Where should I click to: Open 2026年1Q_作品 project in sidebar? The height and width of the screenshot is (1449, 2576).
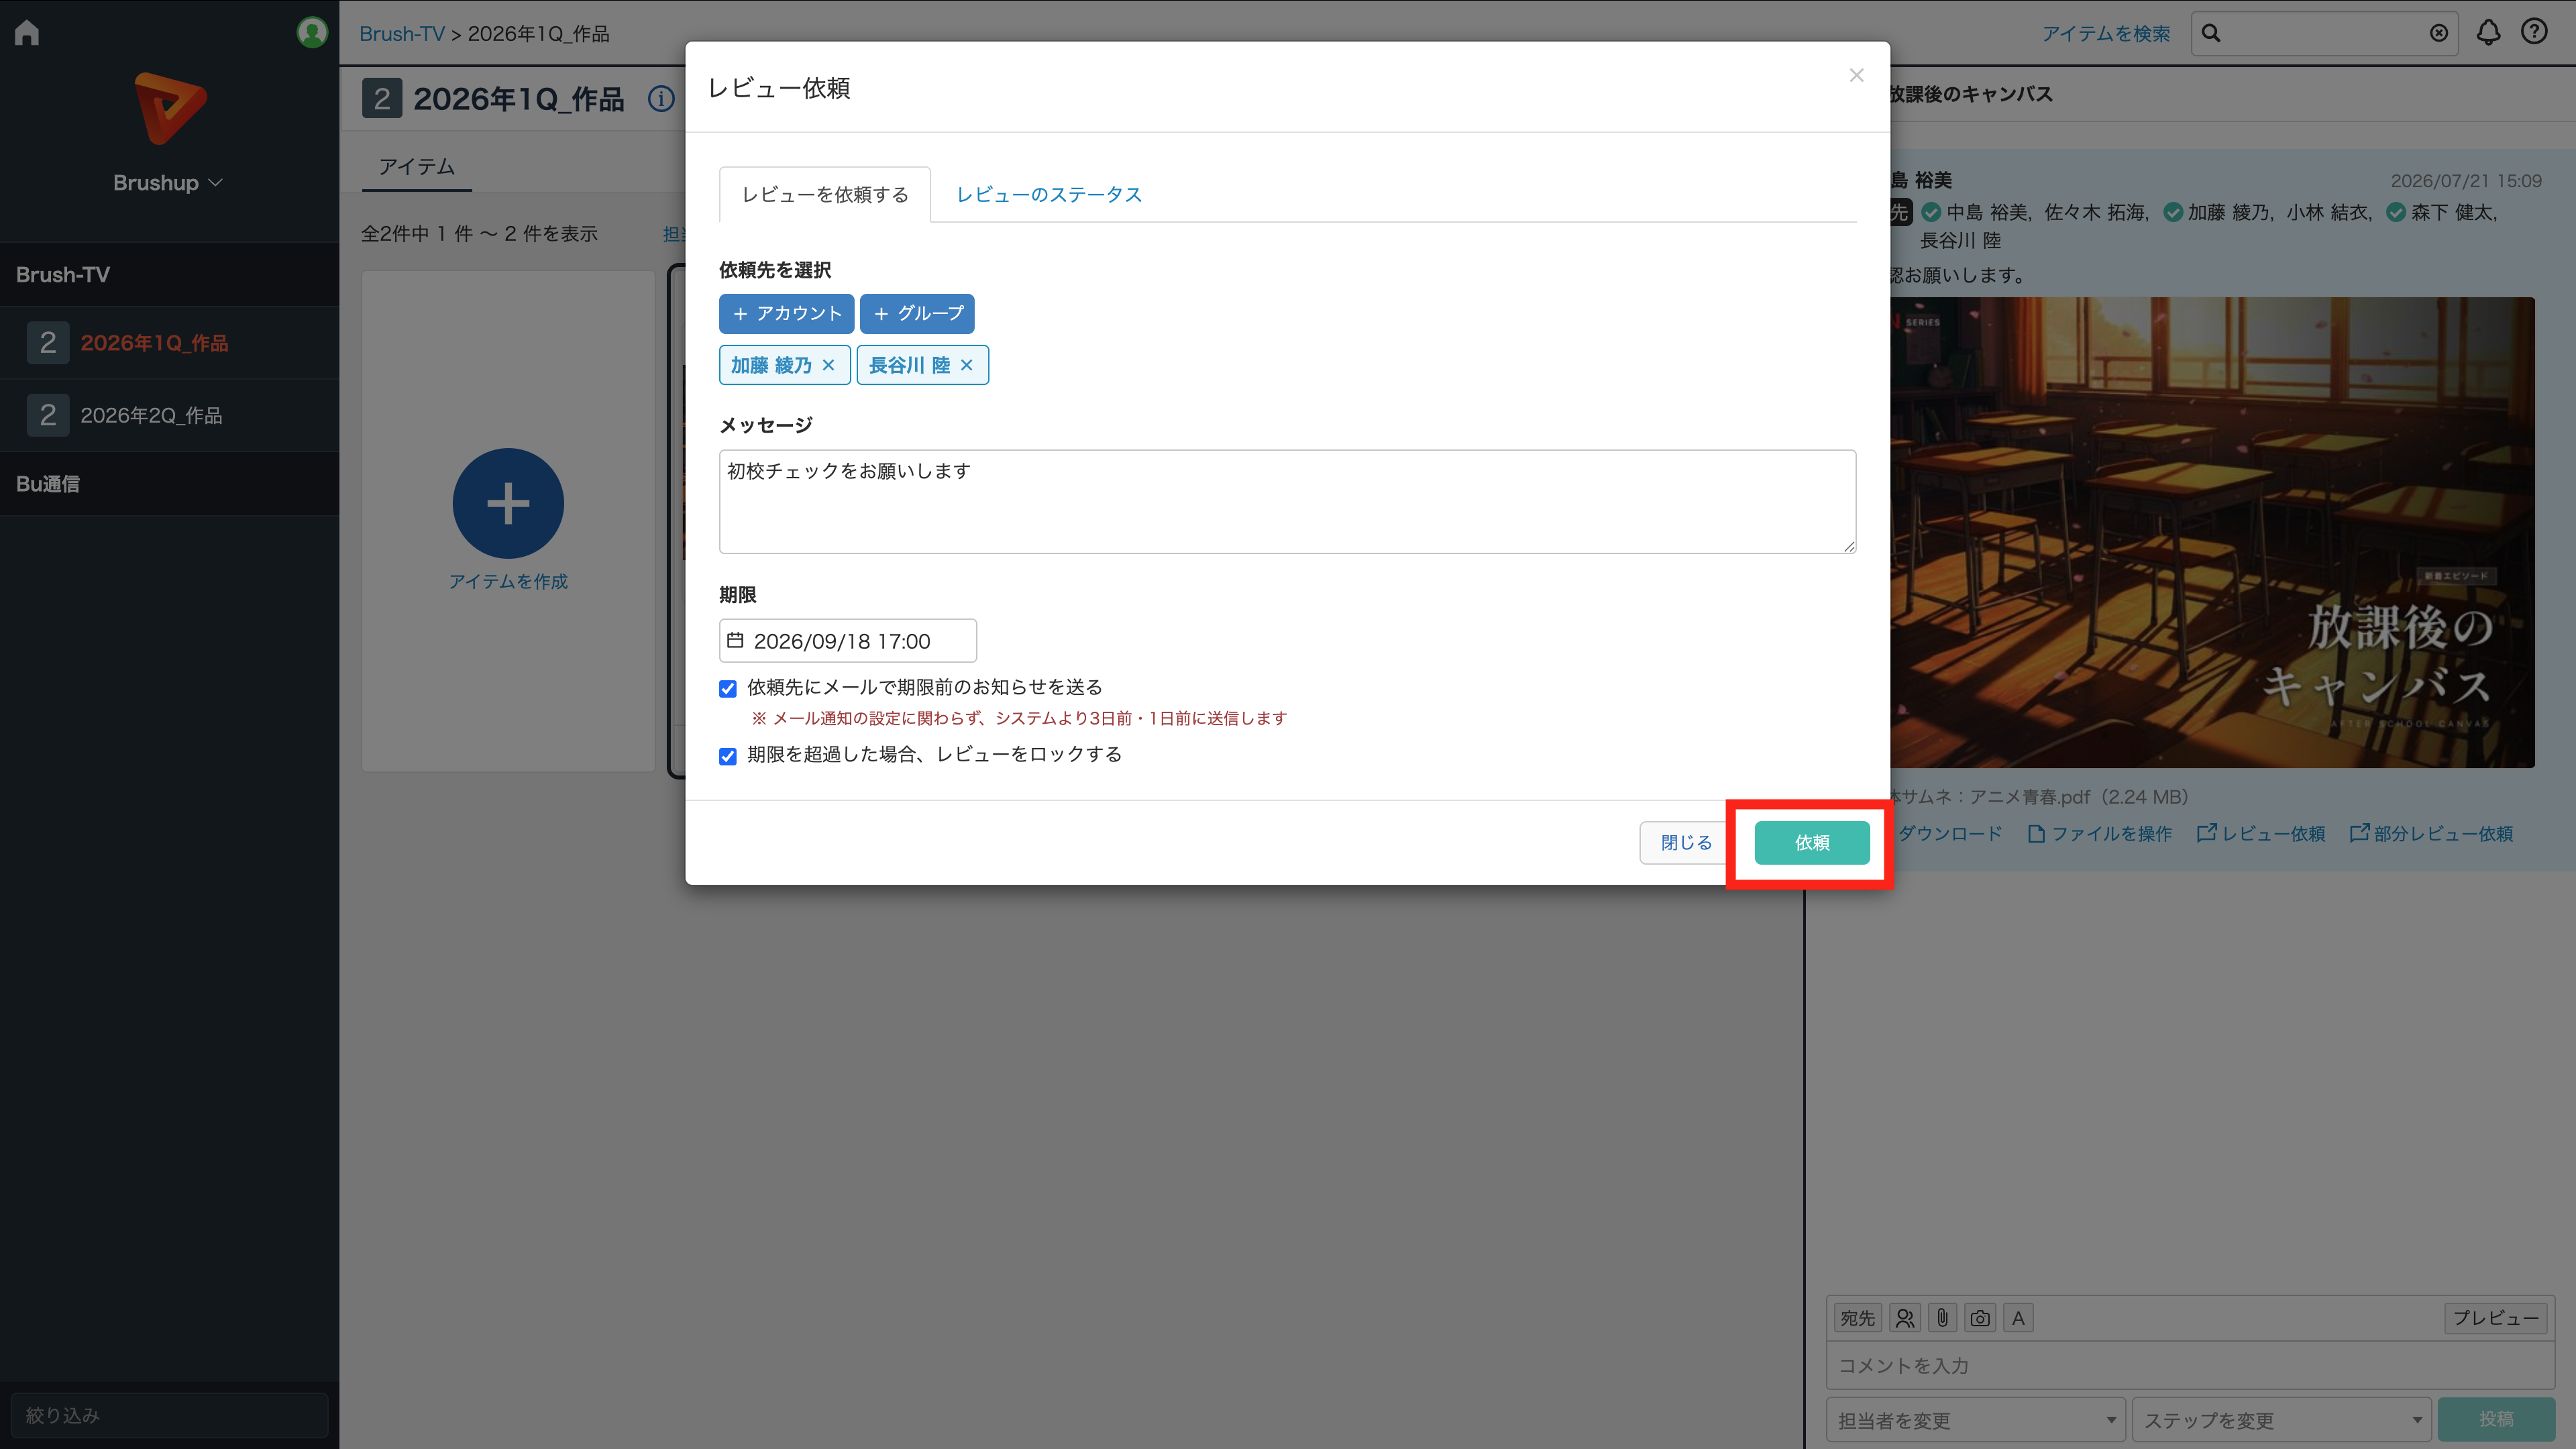170,343
